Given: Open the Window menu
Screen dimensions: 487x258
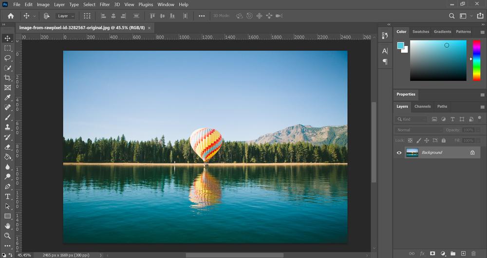Looking at the screenshot, I should tap(166, 4).
